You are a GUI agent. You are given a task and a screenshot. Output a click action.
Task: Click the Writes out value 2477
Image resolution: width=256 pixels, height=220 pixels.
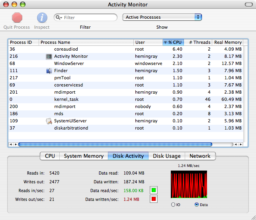55,182
